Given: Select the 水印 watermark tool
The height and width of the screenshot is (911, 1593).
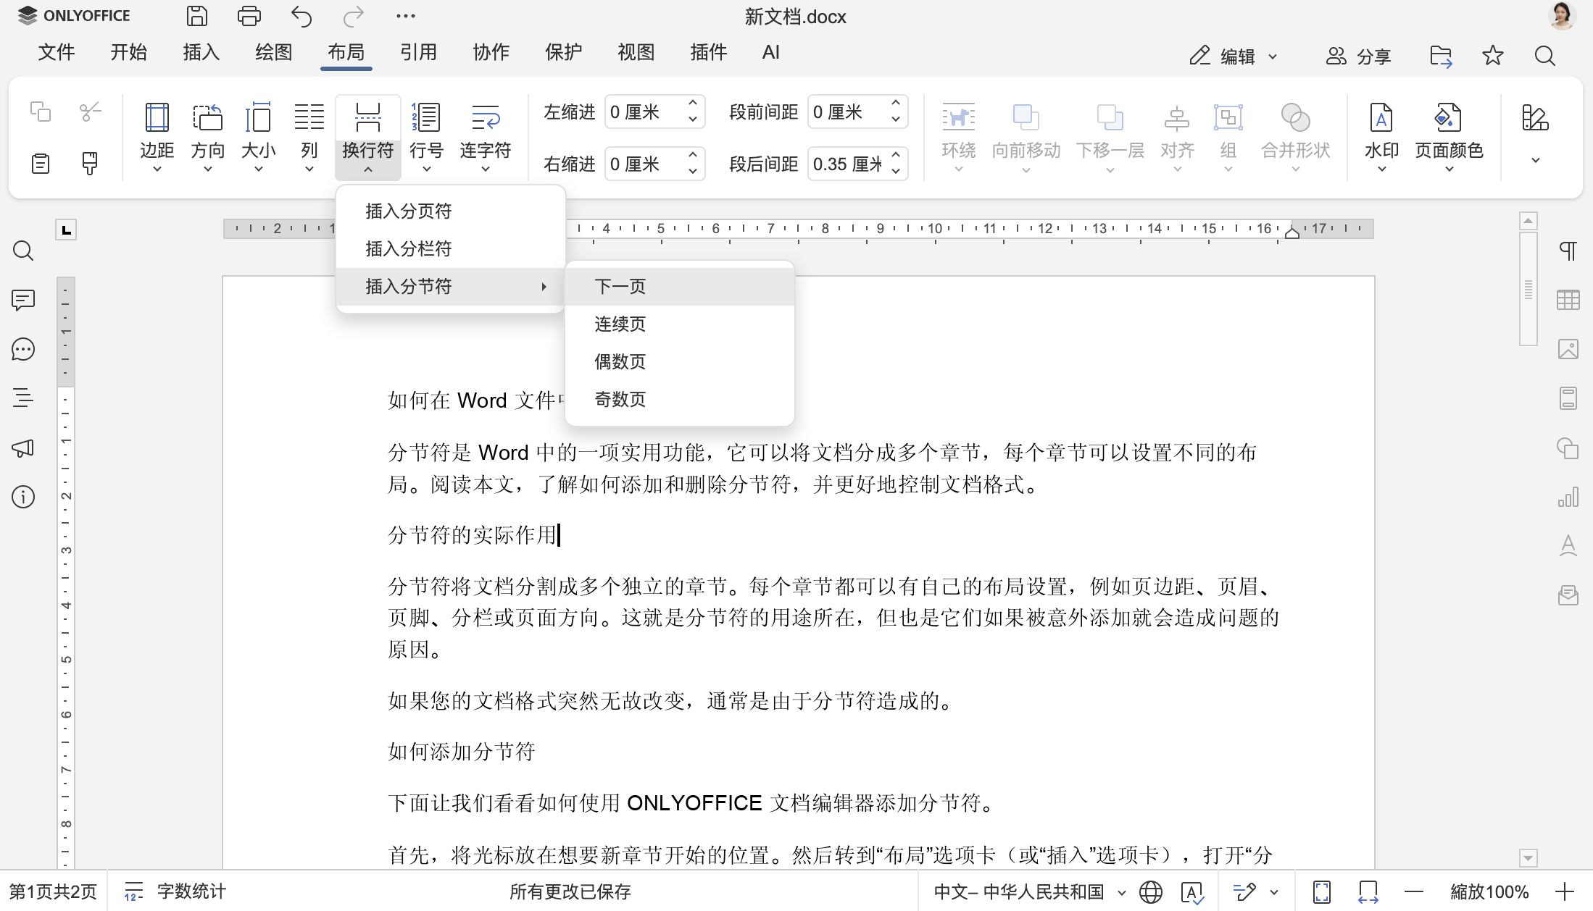Looking at the screenshot, I should pos(1381,134).
